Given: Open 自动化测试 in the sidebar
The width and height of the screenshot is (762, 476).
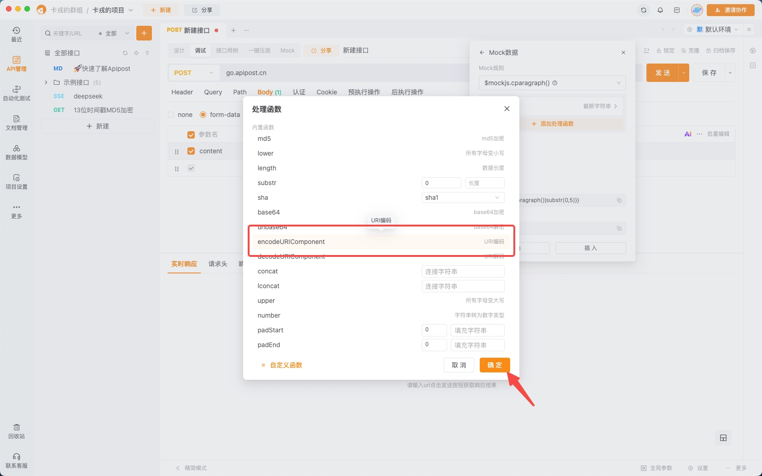Looking at the screenshot, I should [17, 93].
